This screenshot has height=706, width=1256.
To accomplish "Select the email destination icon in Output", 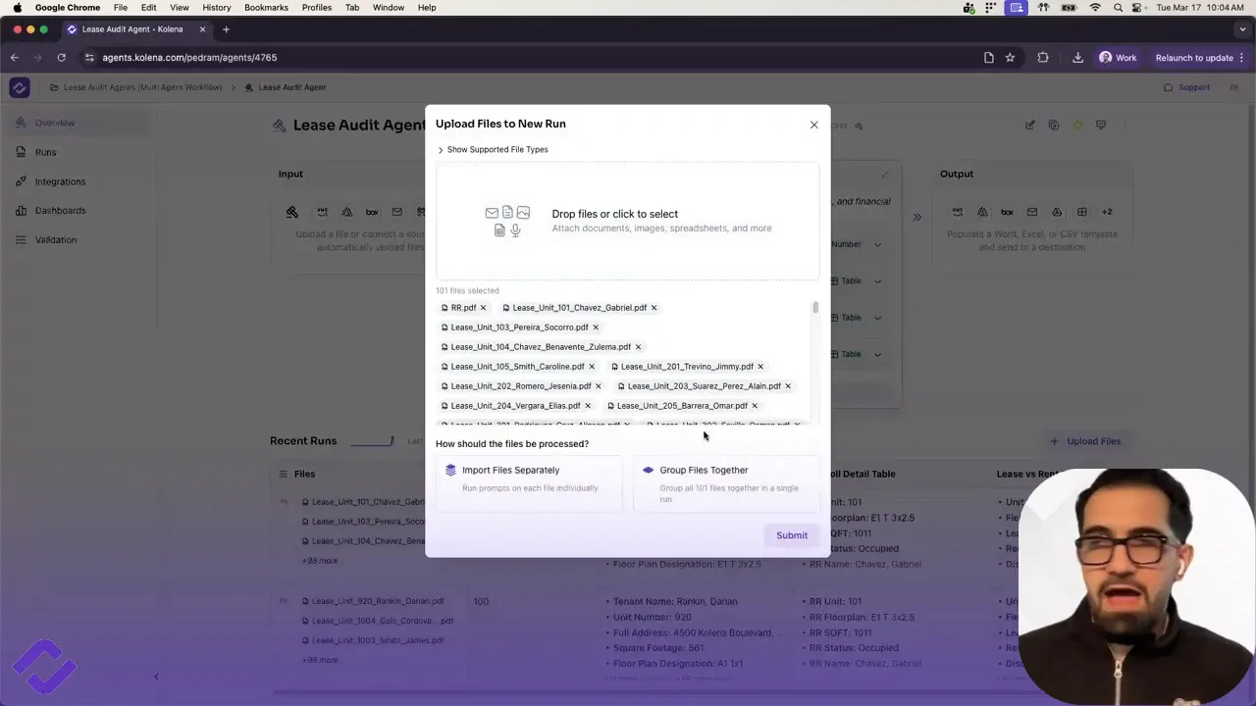I will coord(1031,212).
